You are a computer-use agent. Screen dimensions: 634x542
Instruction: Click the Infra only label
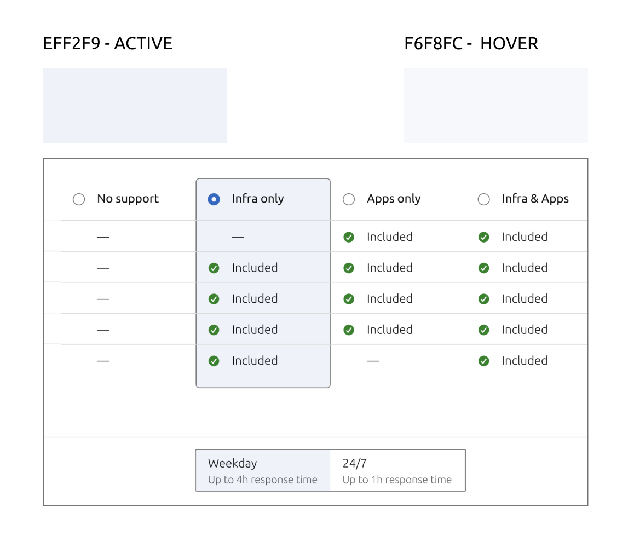click(x=258, y=199)
